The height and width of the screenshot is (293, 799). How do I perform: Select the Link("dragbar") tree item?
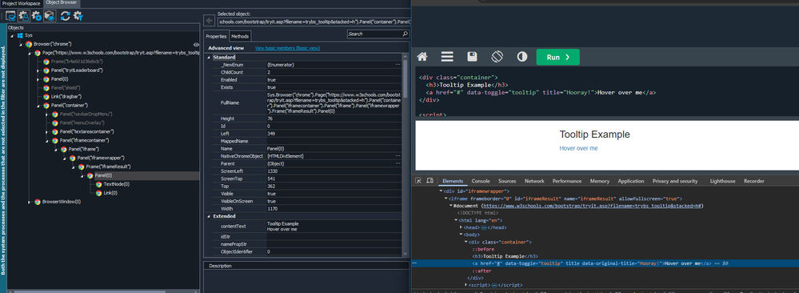(66, 97)
